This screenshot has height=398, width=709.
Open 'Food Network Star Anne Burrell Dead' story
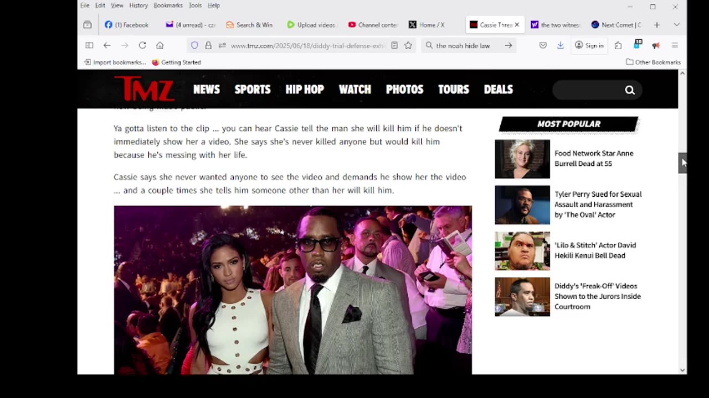pos(594,159)
